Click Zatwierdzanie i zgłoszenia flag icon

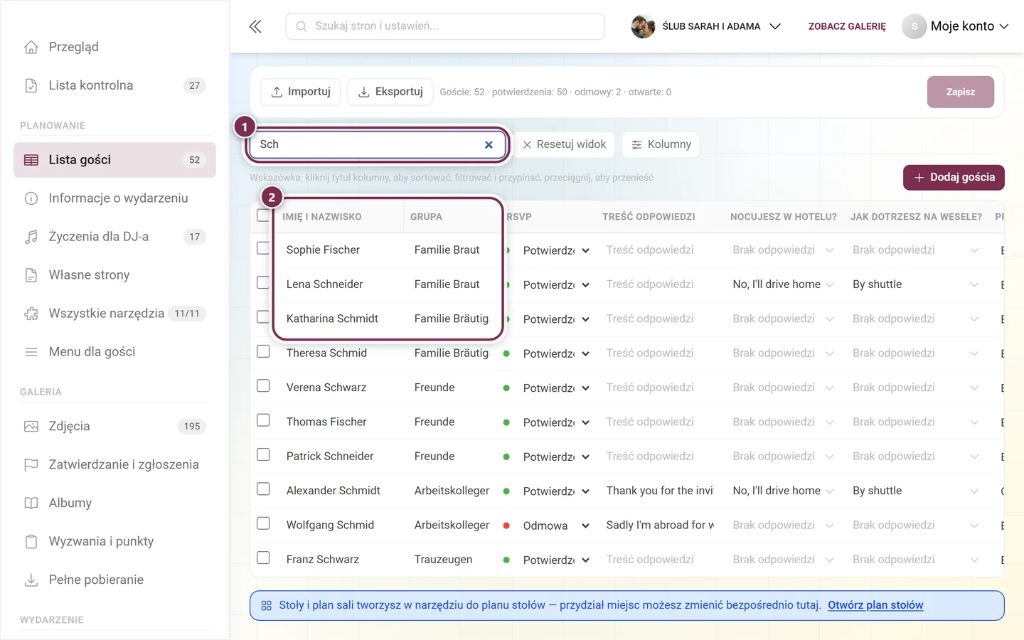tap(31, 465)
